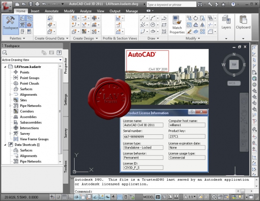Select the Array tool in Modify panel
The height and width of the screenshot is (201, 260).
tap(202, 32)
